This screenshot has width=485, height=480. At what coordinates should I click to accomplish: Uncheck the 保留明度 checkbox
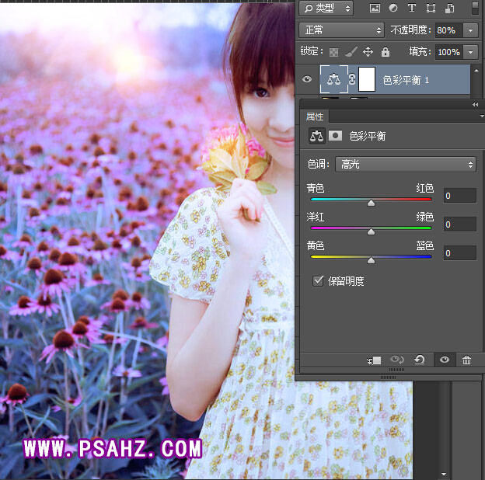click(x=317, y=281)
